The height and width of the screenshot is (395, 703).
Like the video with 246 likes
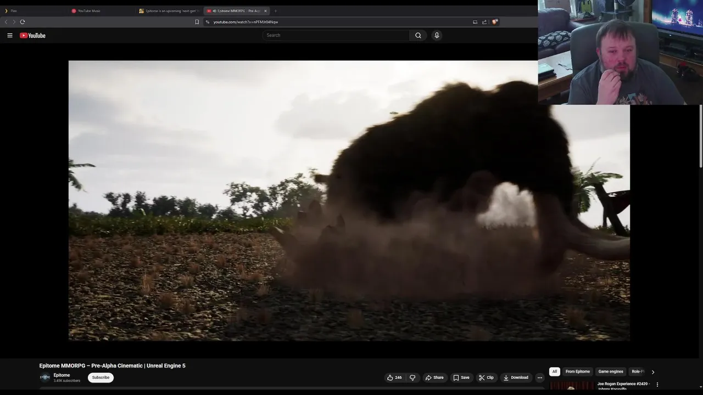click(394, 377)
